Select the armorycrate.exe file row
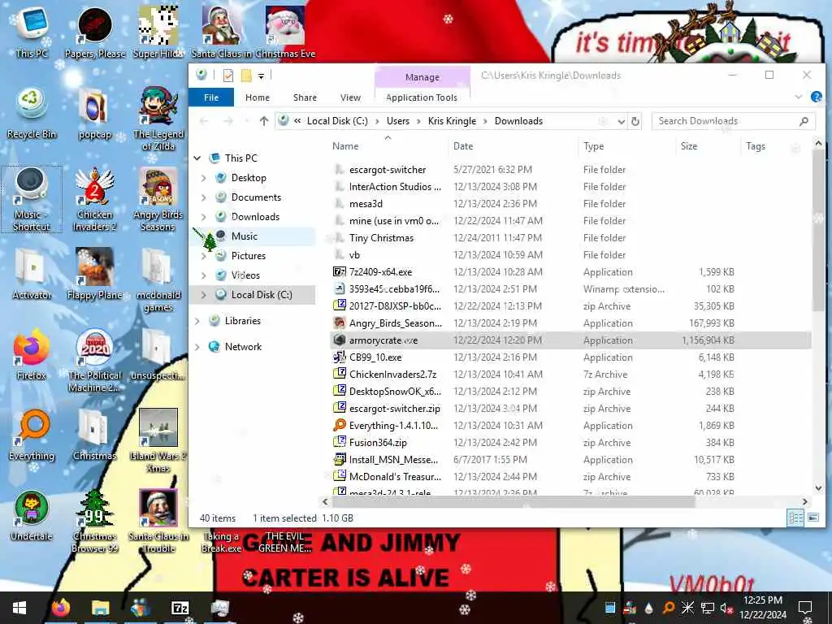832x624 pixels. point(570,340)
